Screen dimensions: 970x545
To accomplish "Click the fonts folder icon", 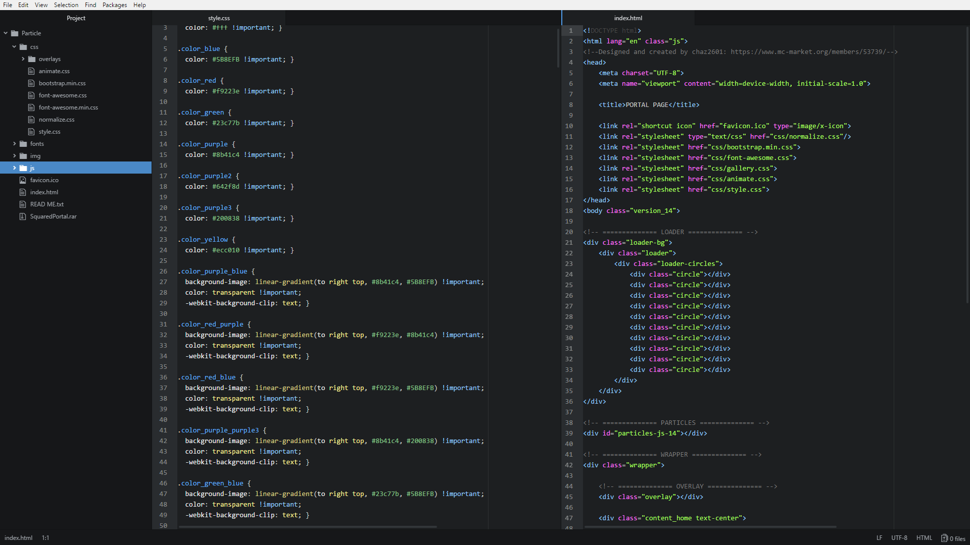I will pos(23,144).
